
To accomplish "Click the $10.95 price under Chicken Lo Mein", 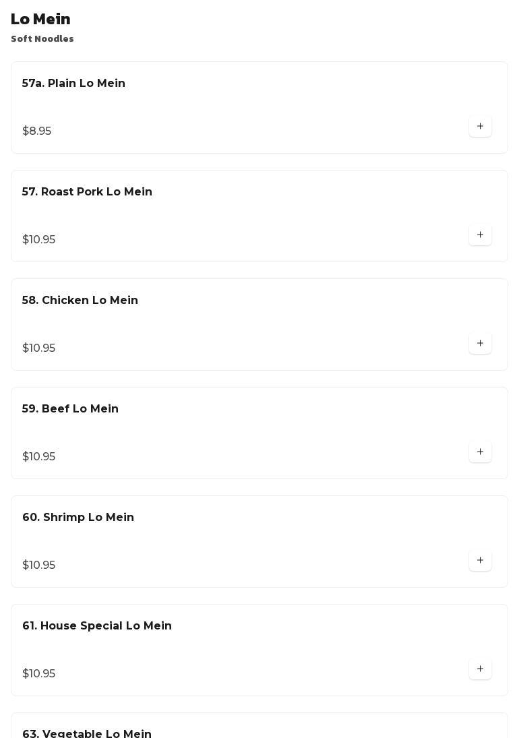I will (x=38, y=348).
